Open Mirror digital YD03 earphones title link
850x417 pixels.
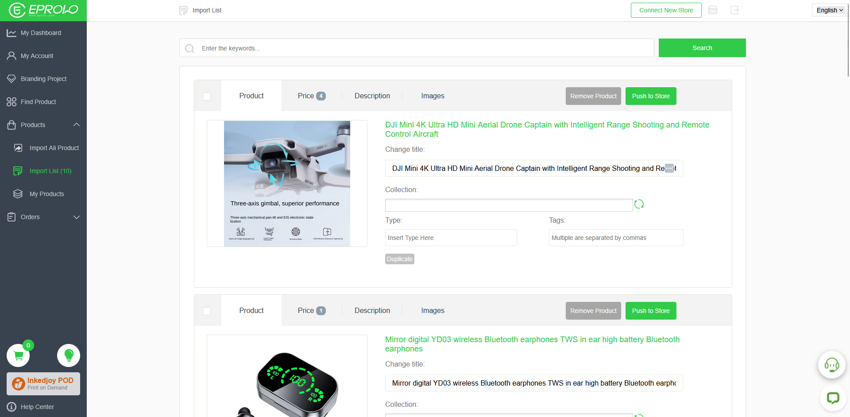(532, 344)
